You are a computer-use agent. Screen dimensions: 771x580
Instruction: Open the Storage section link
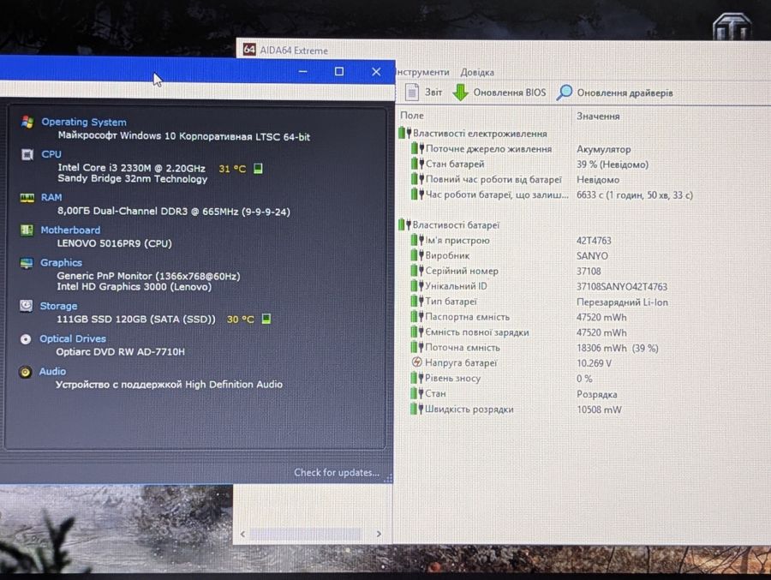point(58,306)
